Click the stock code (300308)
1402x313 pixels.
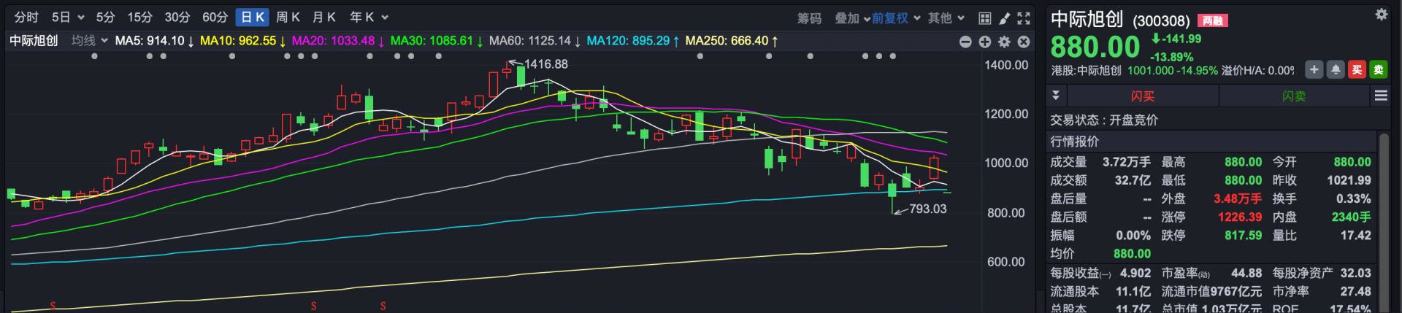(x=1161, y=21)
